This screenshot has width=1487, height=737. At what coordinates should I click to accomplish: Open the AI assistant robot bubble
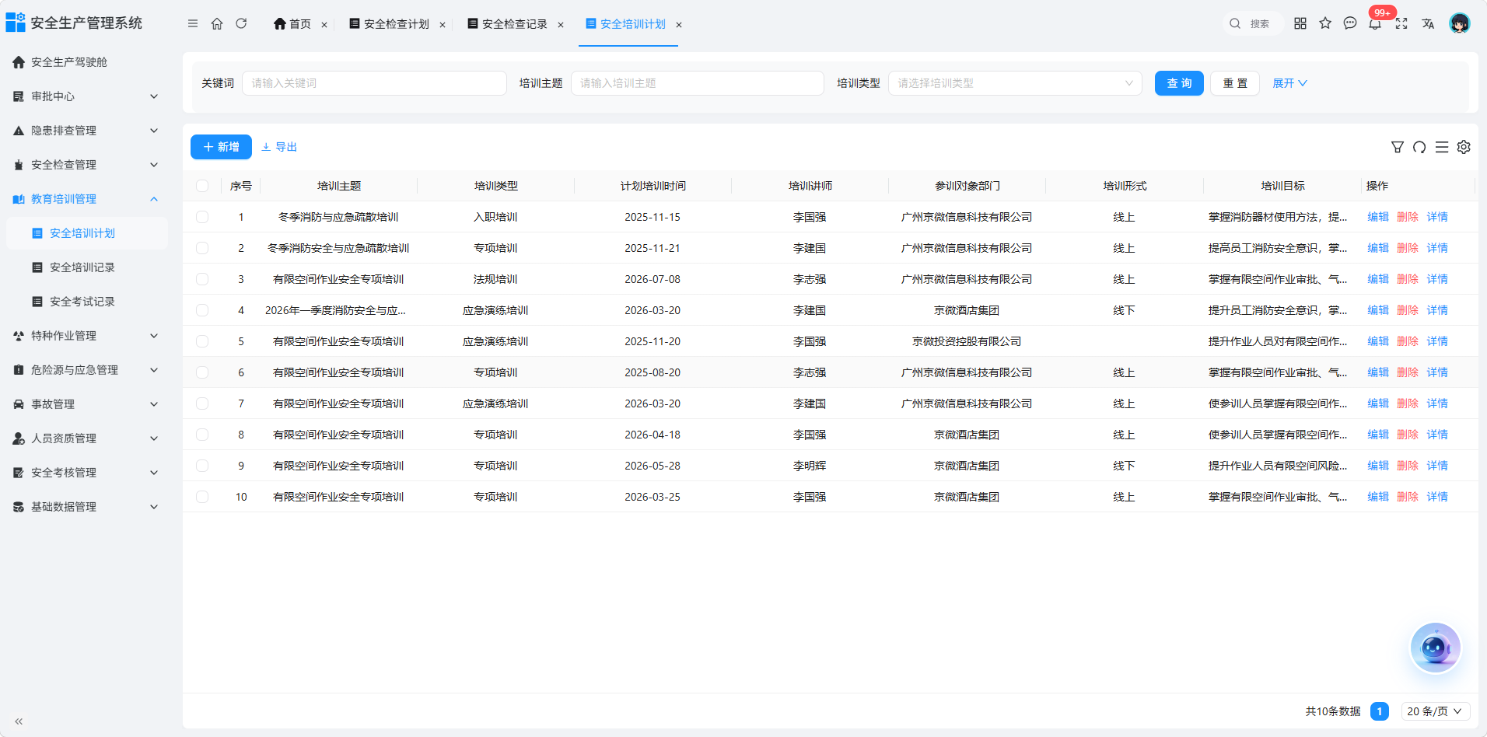[1436, 648]
